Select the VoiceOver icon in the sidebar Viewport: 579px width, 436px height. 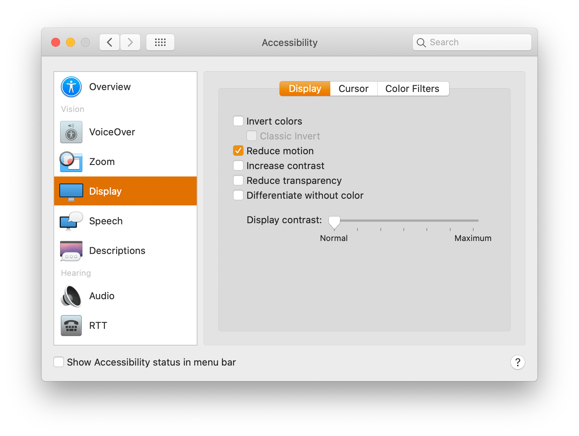[x=71, y=132]
